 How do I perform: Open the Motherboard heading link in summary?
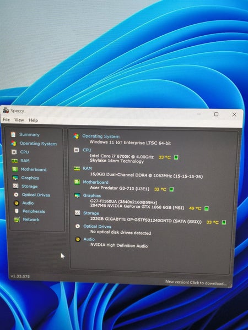[x=95, y=182]
